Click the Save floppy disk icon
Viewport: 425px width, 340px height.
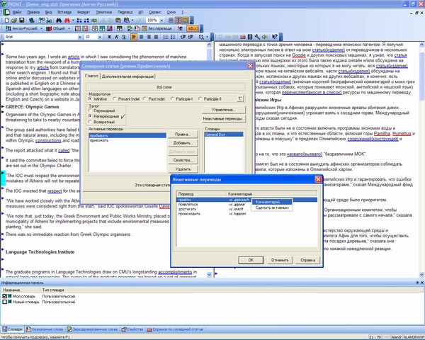pos(22,20)
